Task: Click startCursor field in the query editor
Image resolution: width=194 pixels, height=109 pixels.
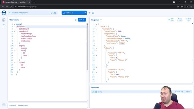Action: tap(26, 38)
